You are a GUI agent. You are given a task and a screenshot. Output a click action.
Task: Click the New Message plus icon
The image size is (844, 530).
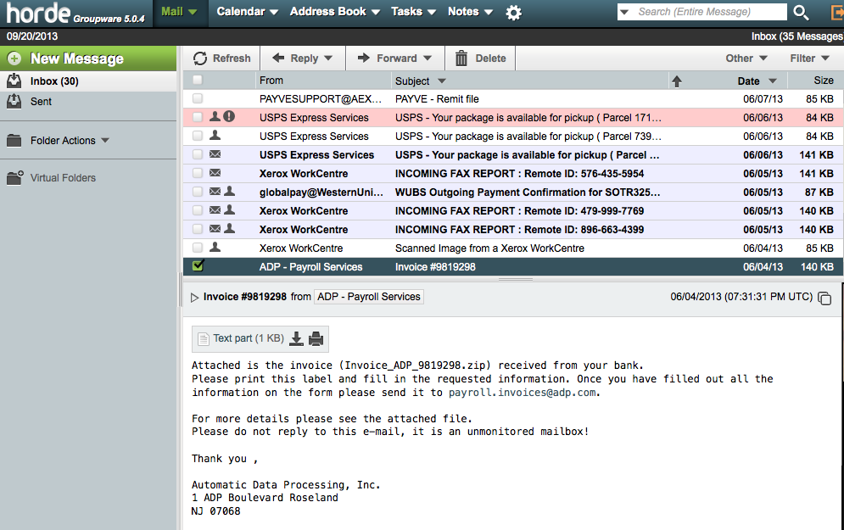pyautogui.click(x=14, y=59)
